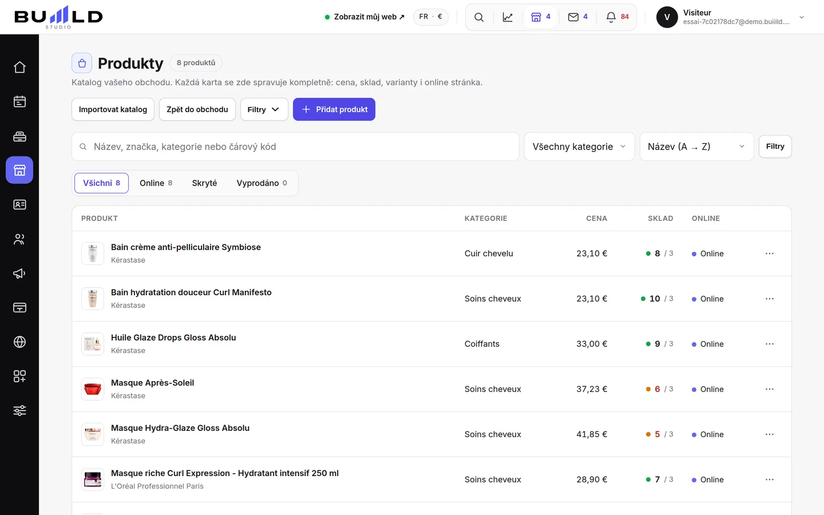
Task: Open the cash register icon in the sidebar
Action: (19, 136)
